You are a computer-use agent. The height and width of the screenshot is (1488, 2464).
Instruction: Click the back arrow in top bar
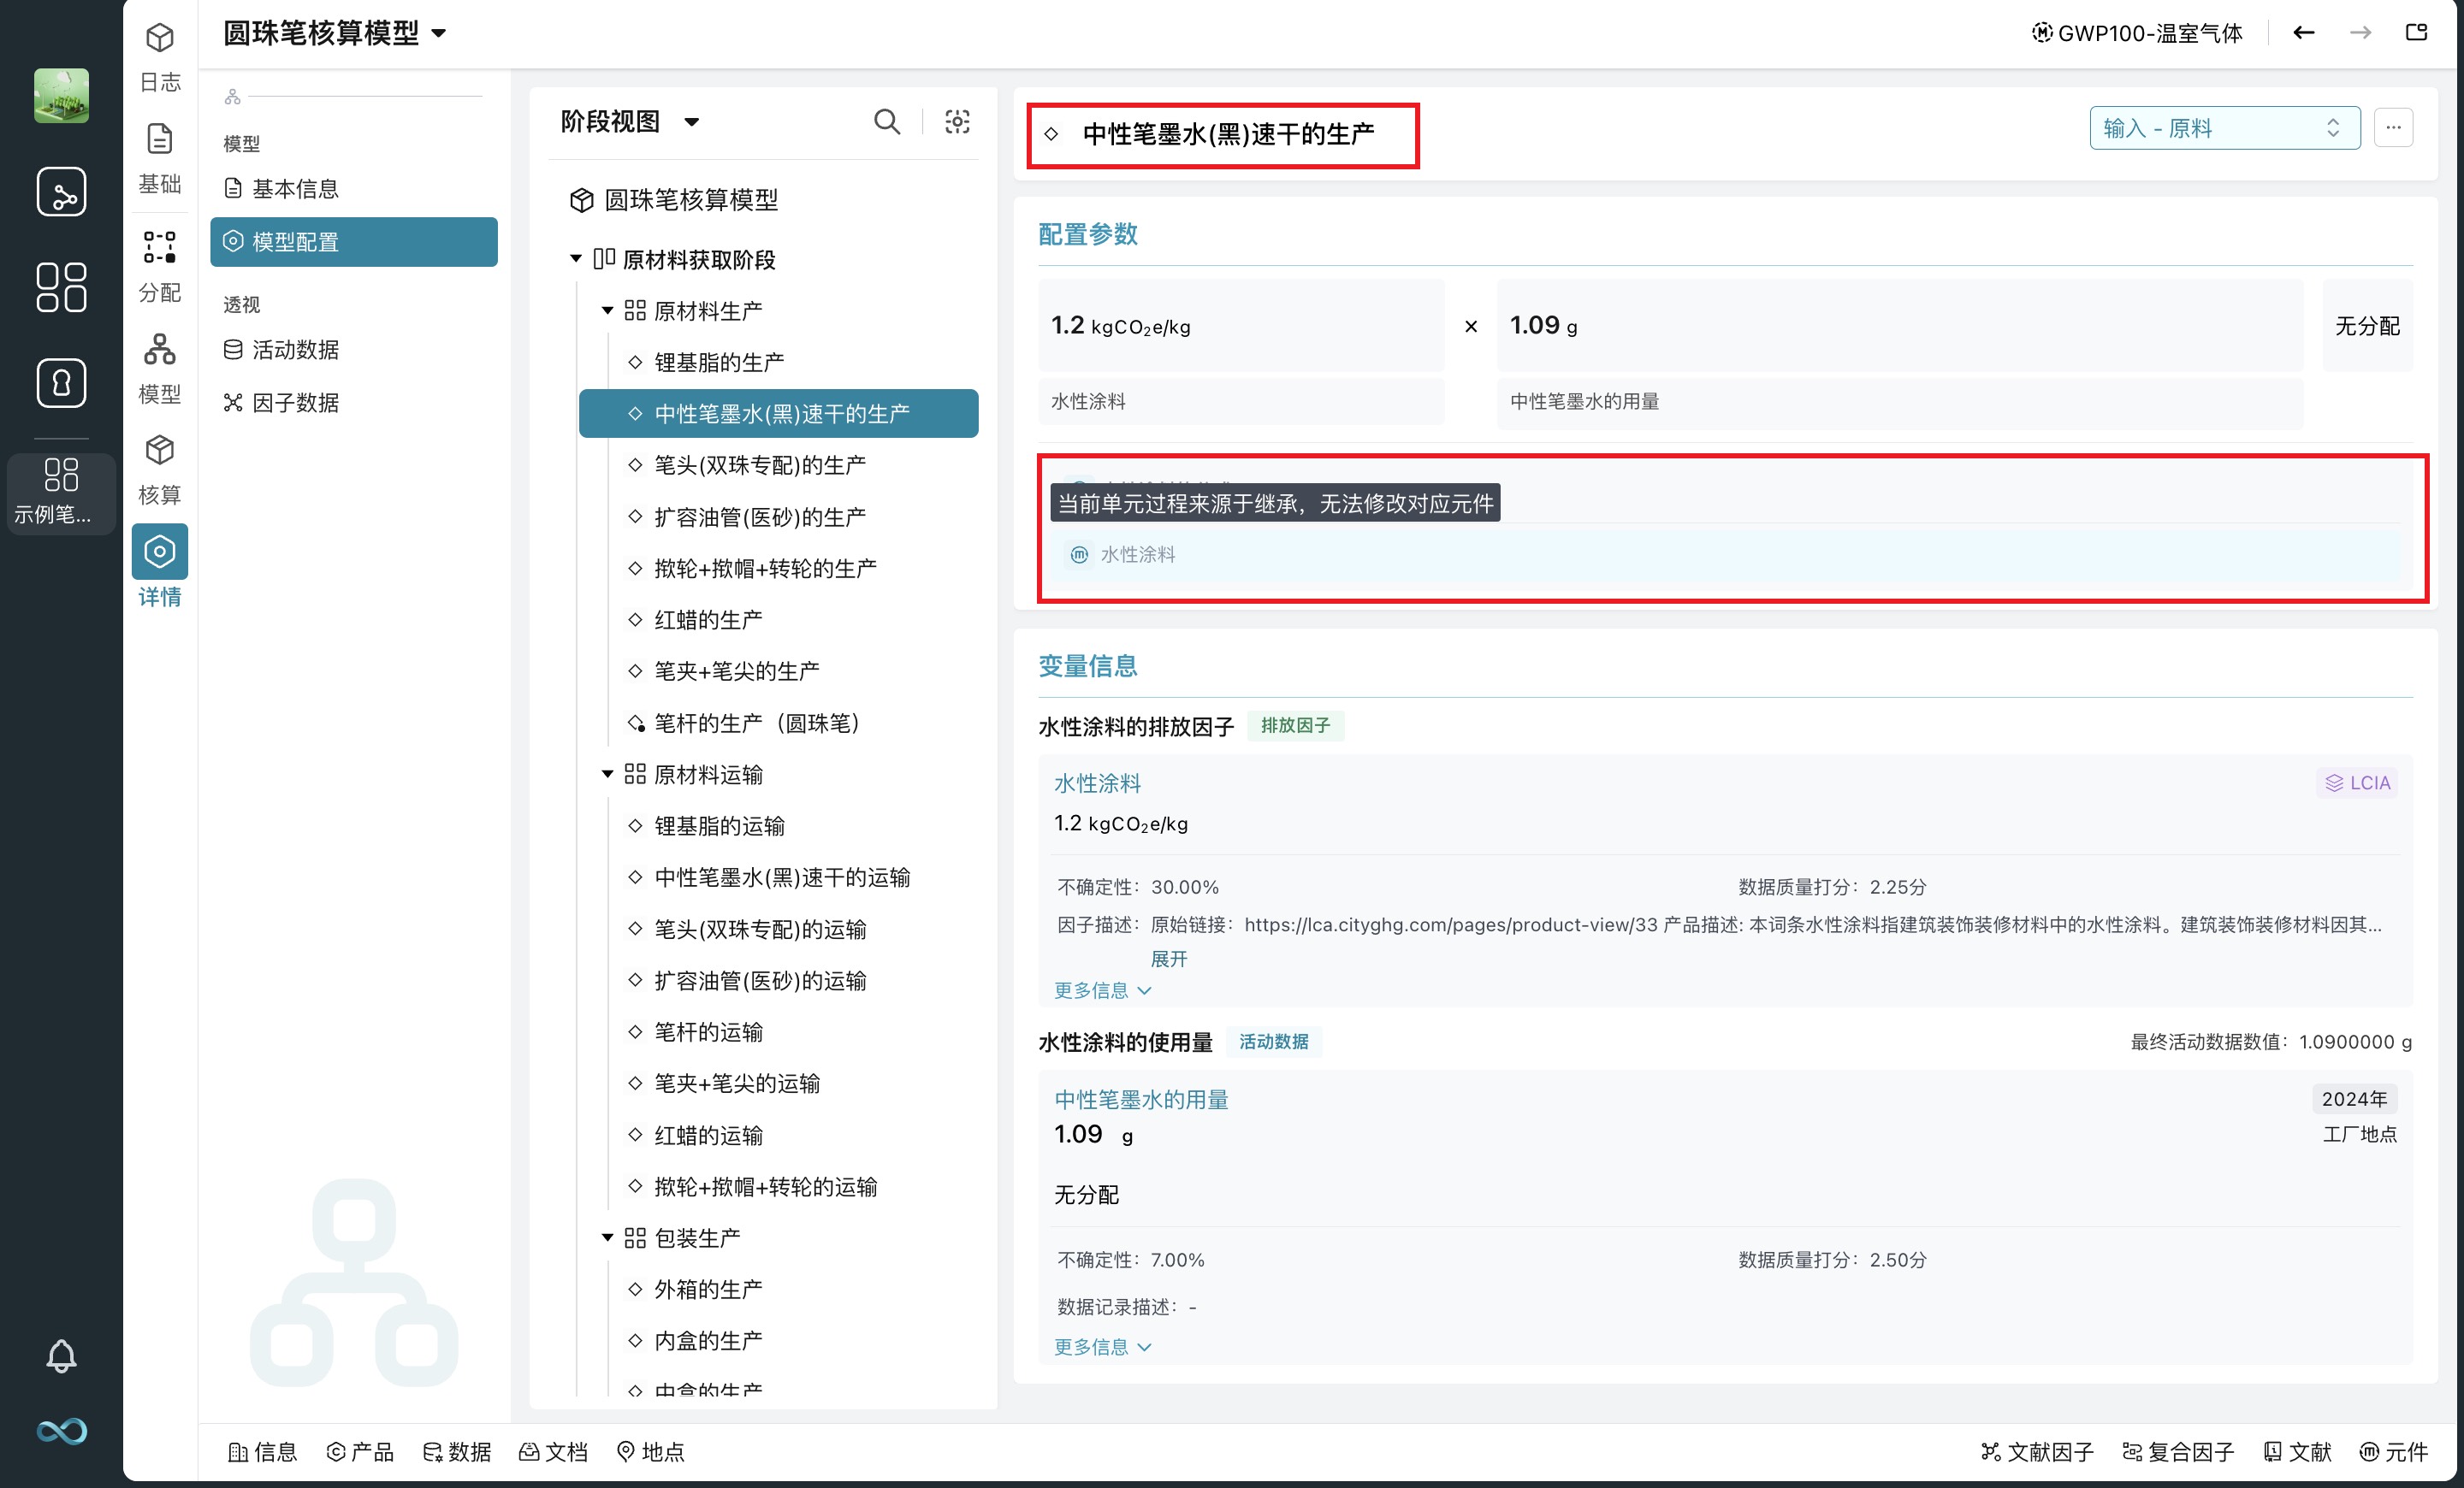2303,33
